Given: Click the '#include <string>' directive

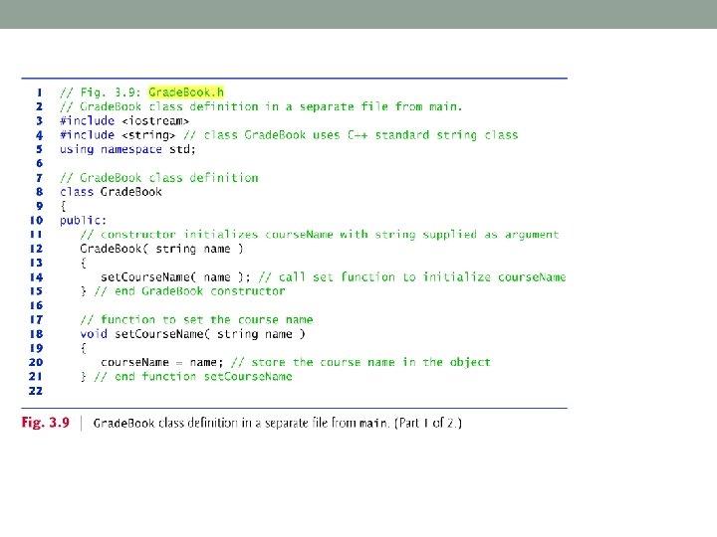Looking at the screenshot, I should click(118, 135).
